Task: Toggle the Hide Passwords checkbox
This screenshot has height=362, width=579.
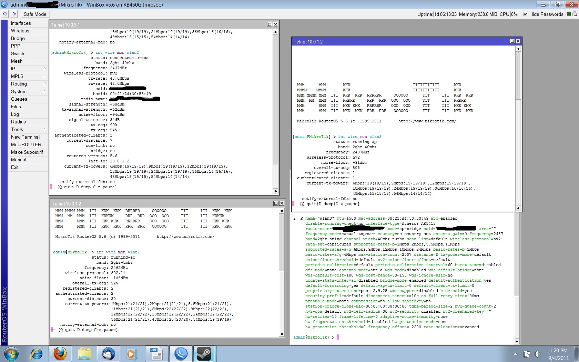Action: [x=525, y=14]
